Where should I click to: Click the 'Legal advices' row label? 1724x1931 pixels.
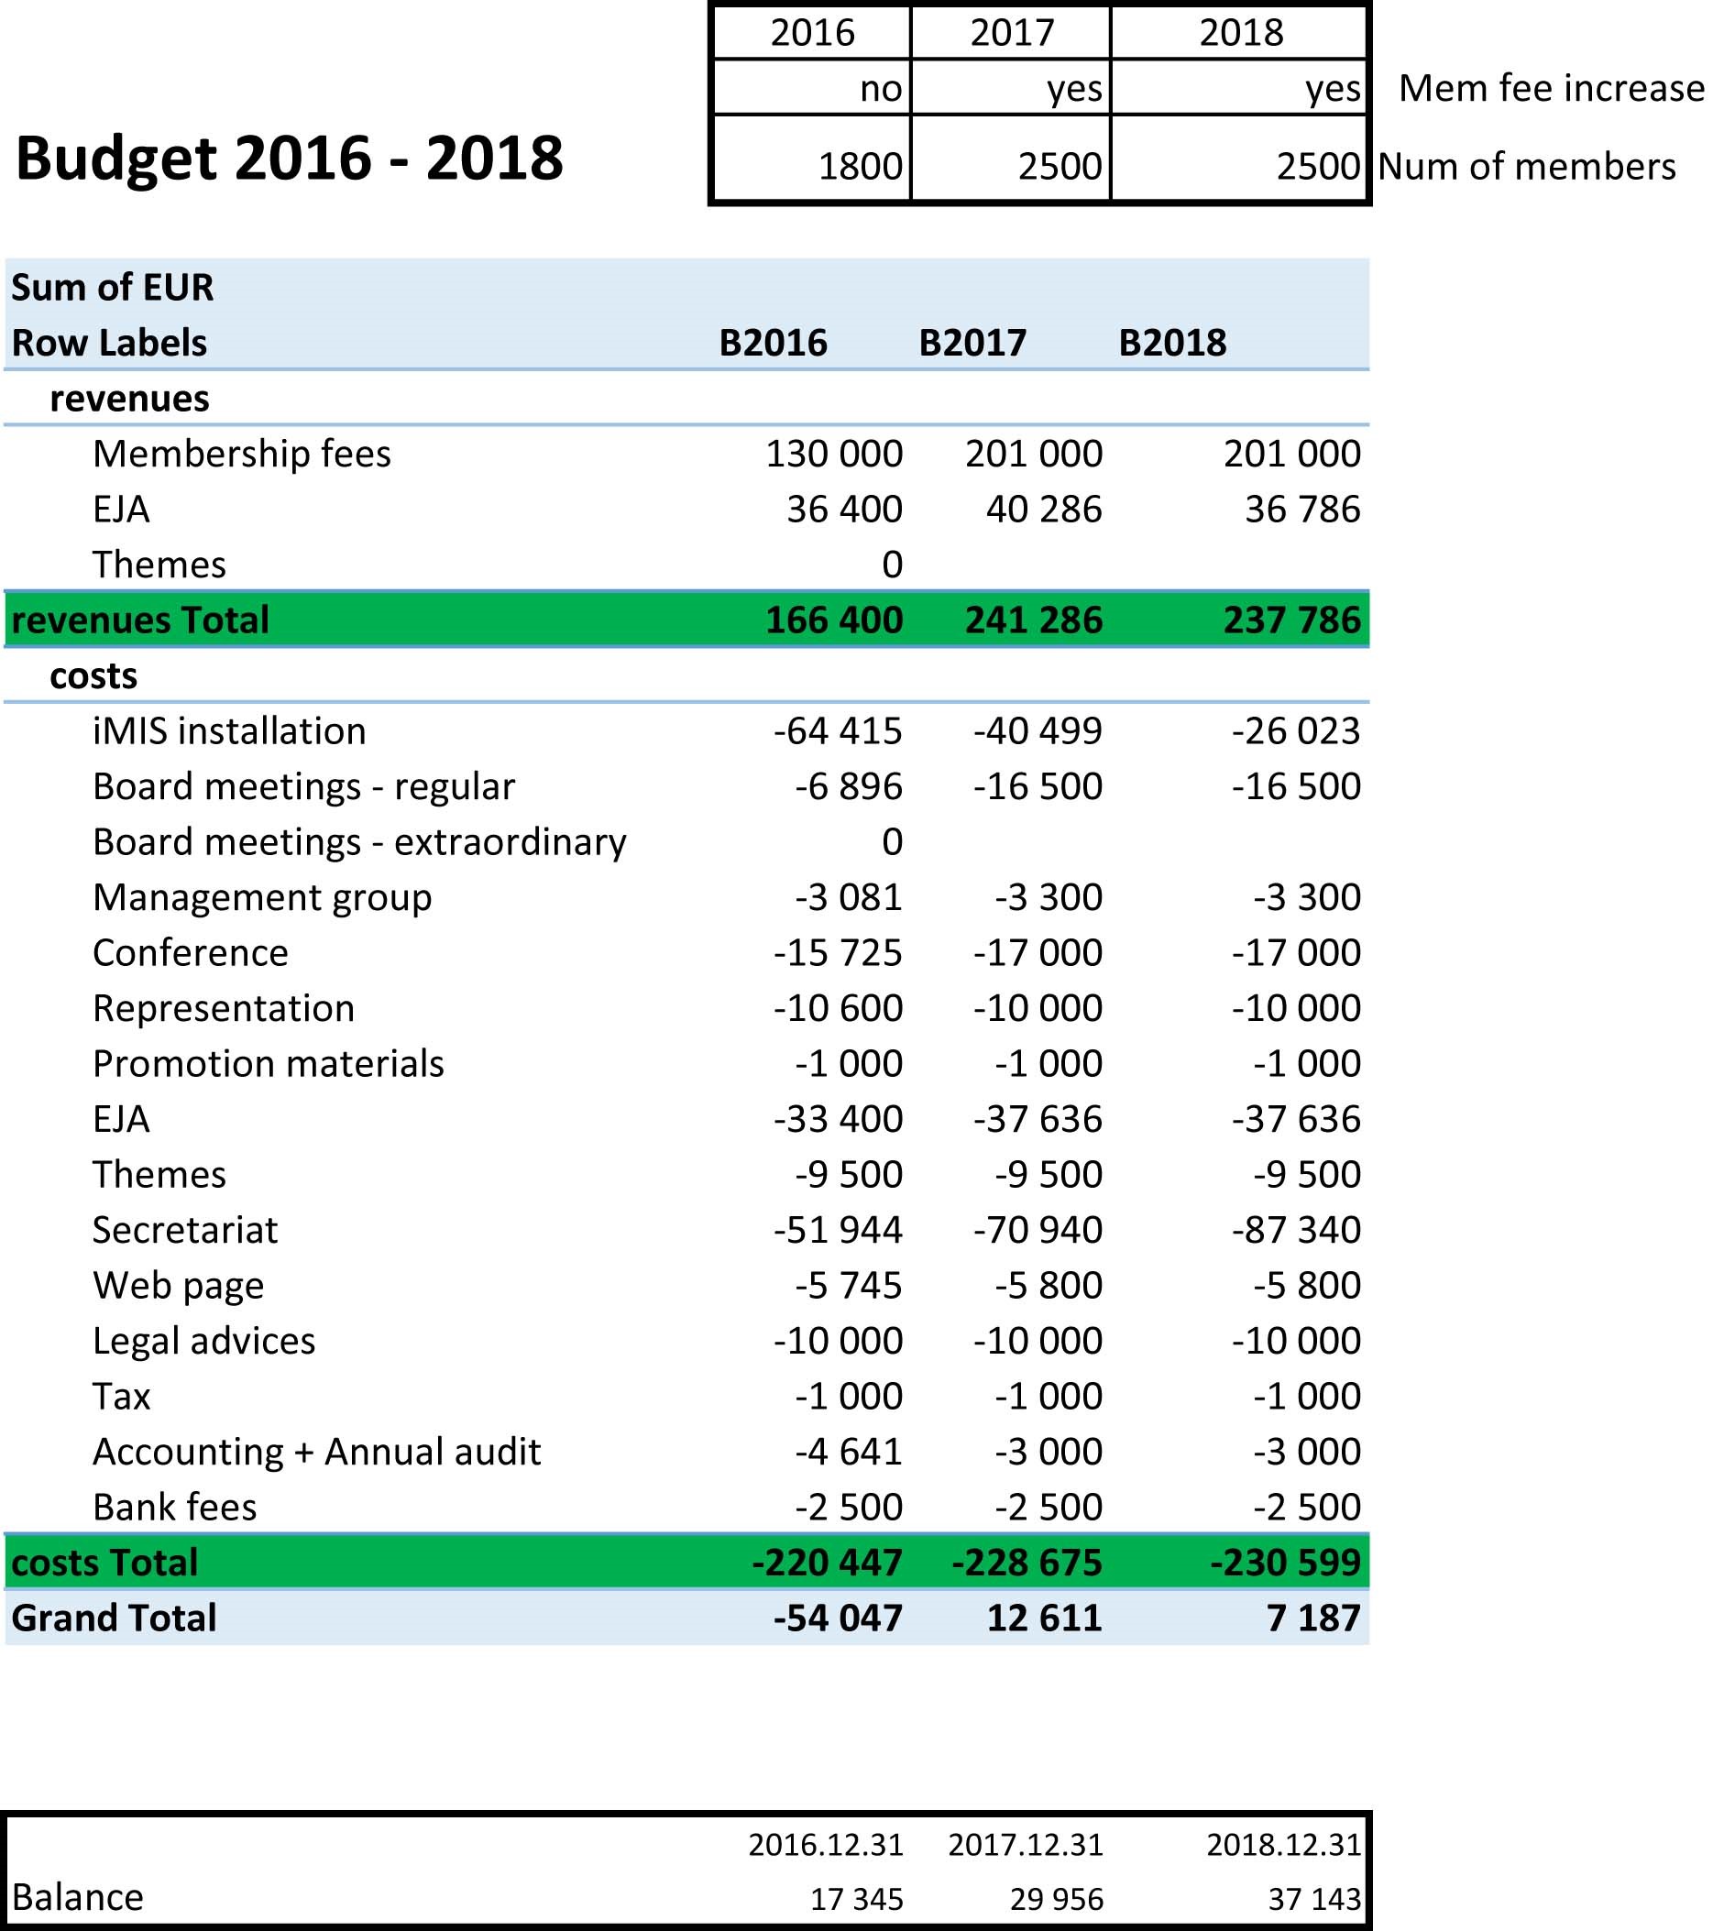[x=203, y=1341]
